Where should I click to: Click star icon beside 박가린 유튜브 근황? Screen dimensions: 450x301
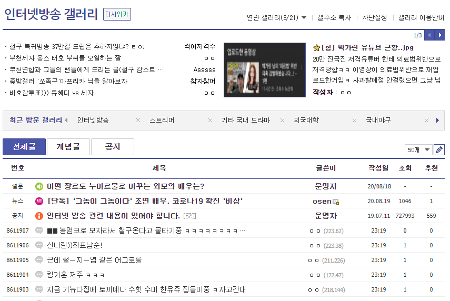click(x=316, y=48)
